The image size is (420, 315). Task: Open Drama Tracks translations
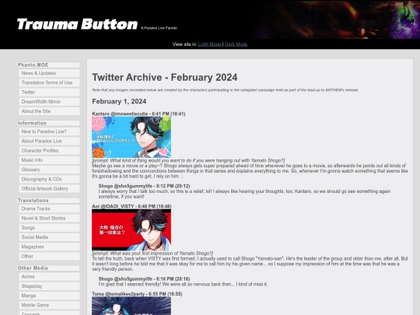49,208
